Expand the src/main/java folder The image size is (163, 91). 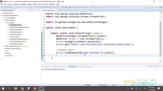click(3, 18)
